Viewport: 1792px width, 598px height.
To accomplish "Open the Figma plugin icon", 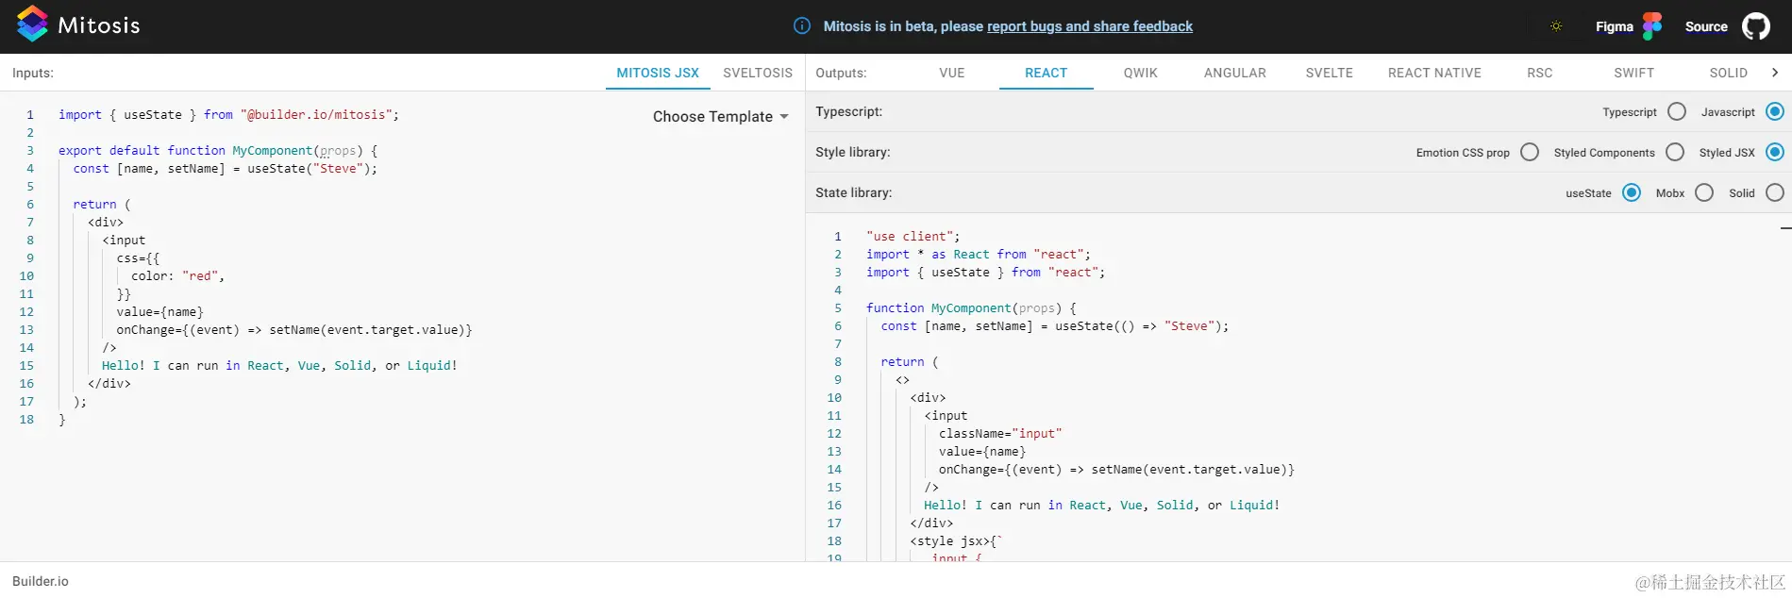I will (x=1652, y=26).
